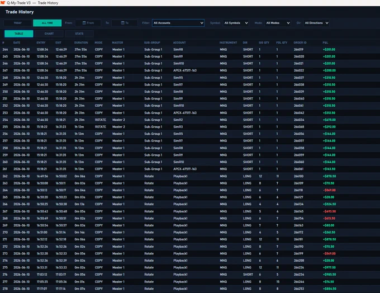This screenshot has height=293, width=380.
Task: Click the calendar icon in the To field
Action: pyautogui.click(x=122, y=23)
